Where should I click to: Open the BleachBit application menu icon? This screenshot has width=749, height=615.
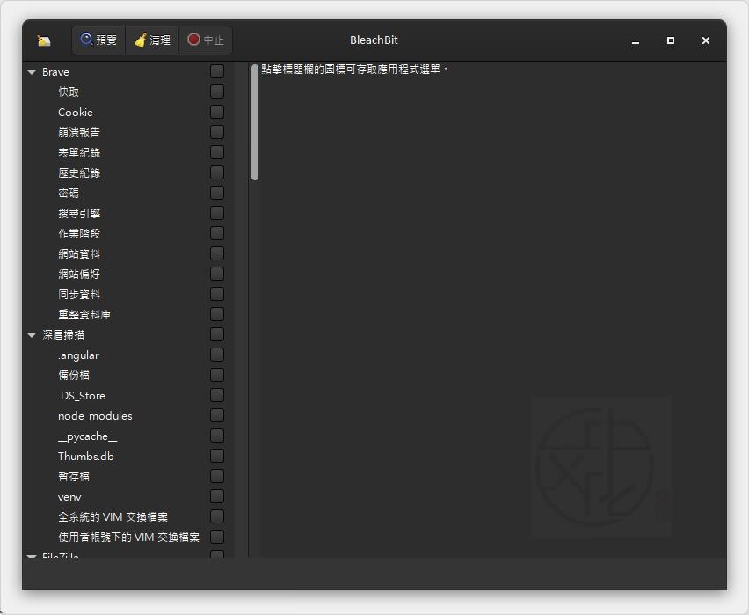44,40
